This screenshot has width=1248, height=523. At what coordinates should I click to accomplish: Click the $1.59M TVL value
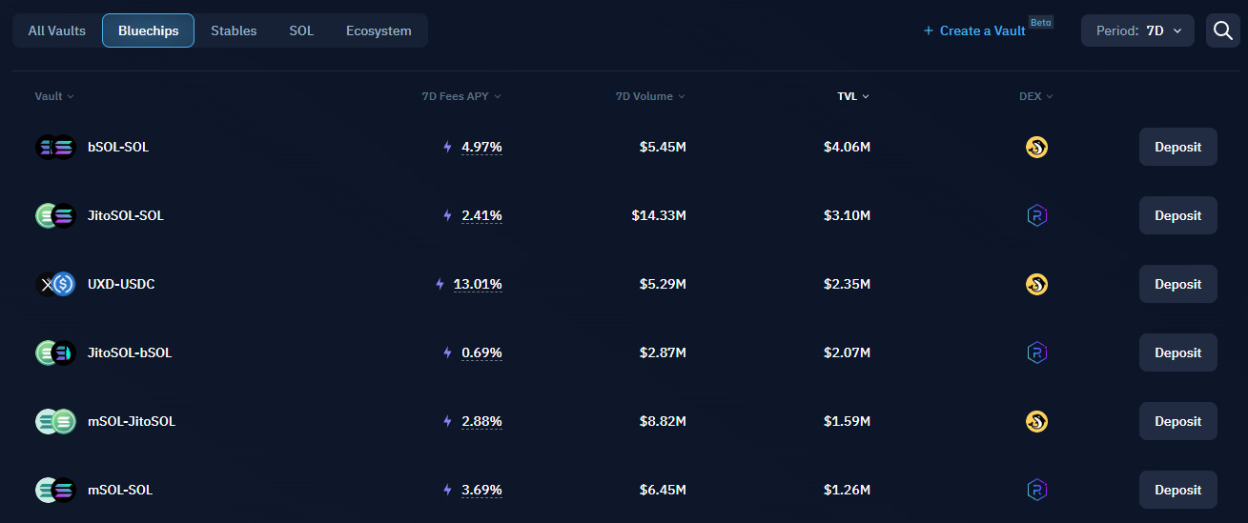coord(848,422)
